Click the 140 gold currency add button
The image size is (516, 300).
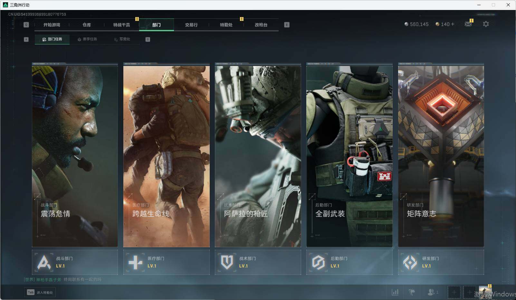(x=453, y=24)
